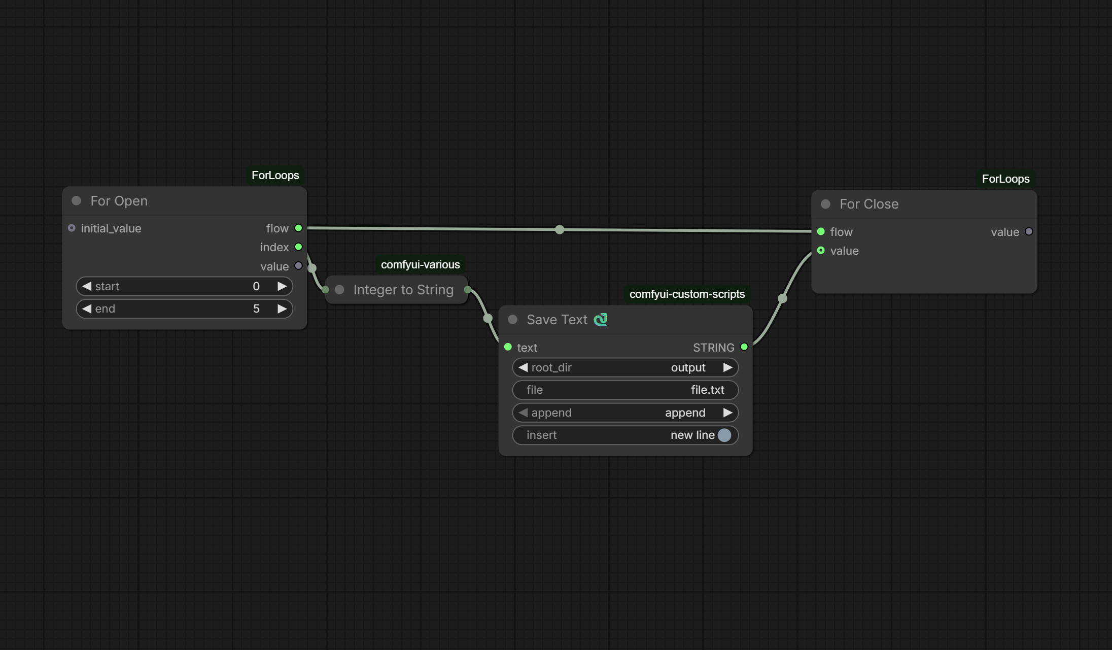Collapse the Save Text node using its dot
This screenshot has height=650, width=1112.
click(x=513, y=320)
